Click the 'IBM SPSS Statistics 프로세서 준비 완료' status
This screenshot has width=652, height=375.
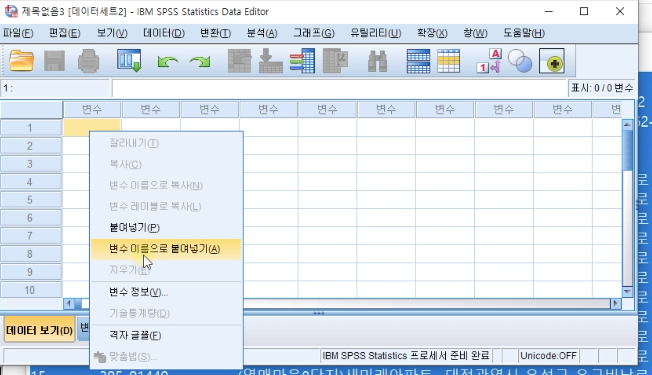406,356
